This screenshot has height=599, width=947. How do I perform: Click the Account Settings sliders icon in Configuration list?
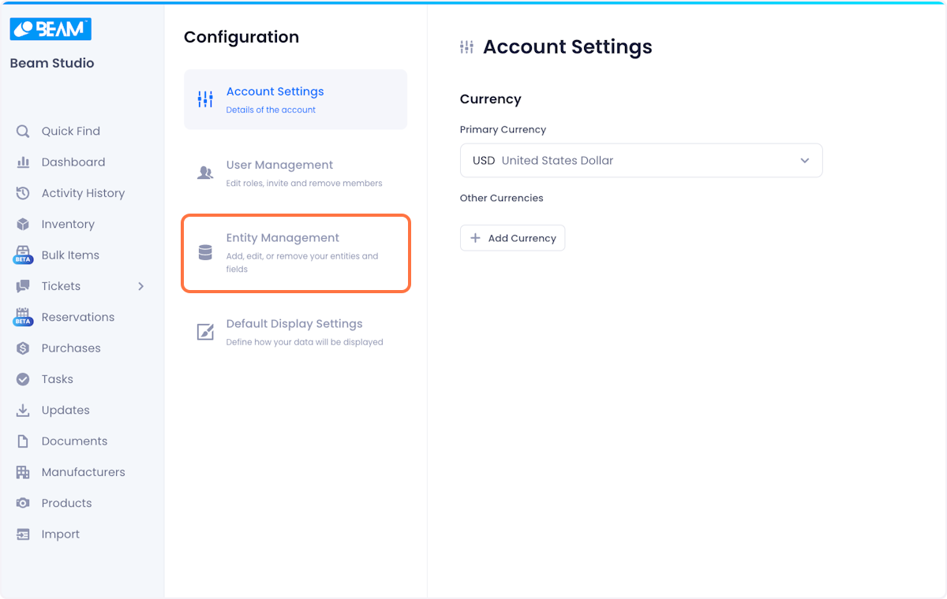point(205,99)
